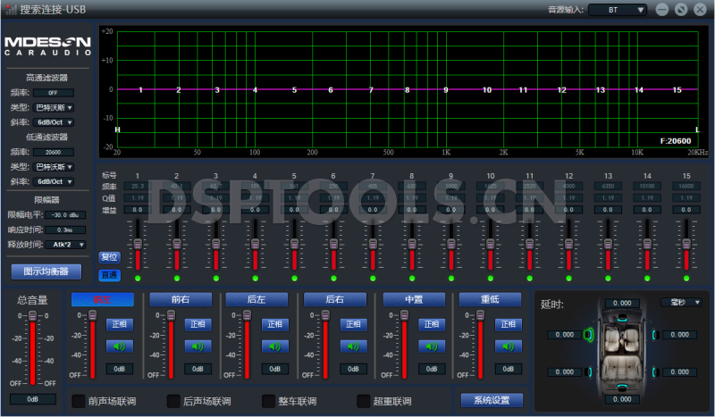Toggle 正相 phase for 中置 channel
The width and height of the screenshot is (715, 417).
pyautogui.click(x=432, y=324)
